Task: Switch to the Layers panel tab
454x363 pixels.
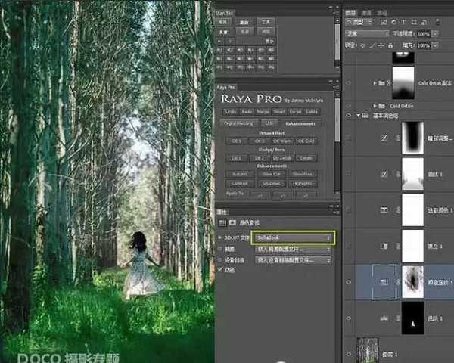Action: [x=351, y=13]
